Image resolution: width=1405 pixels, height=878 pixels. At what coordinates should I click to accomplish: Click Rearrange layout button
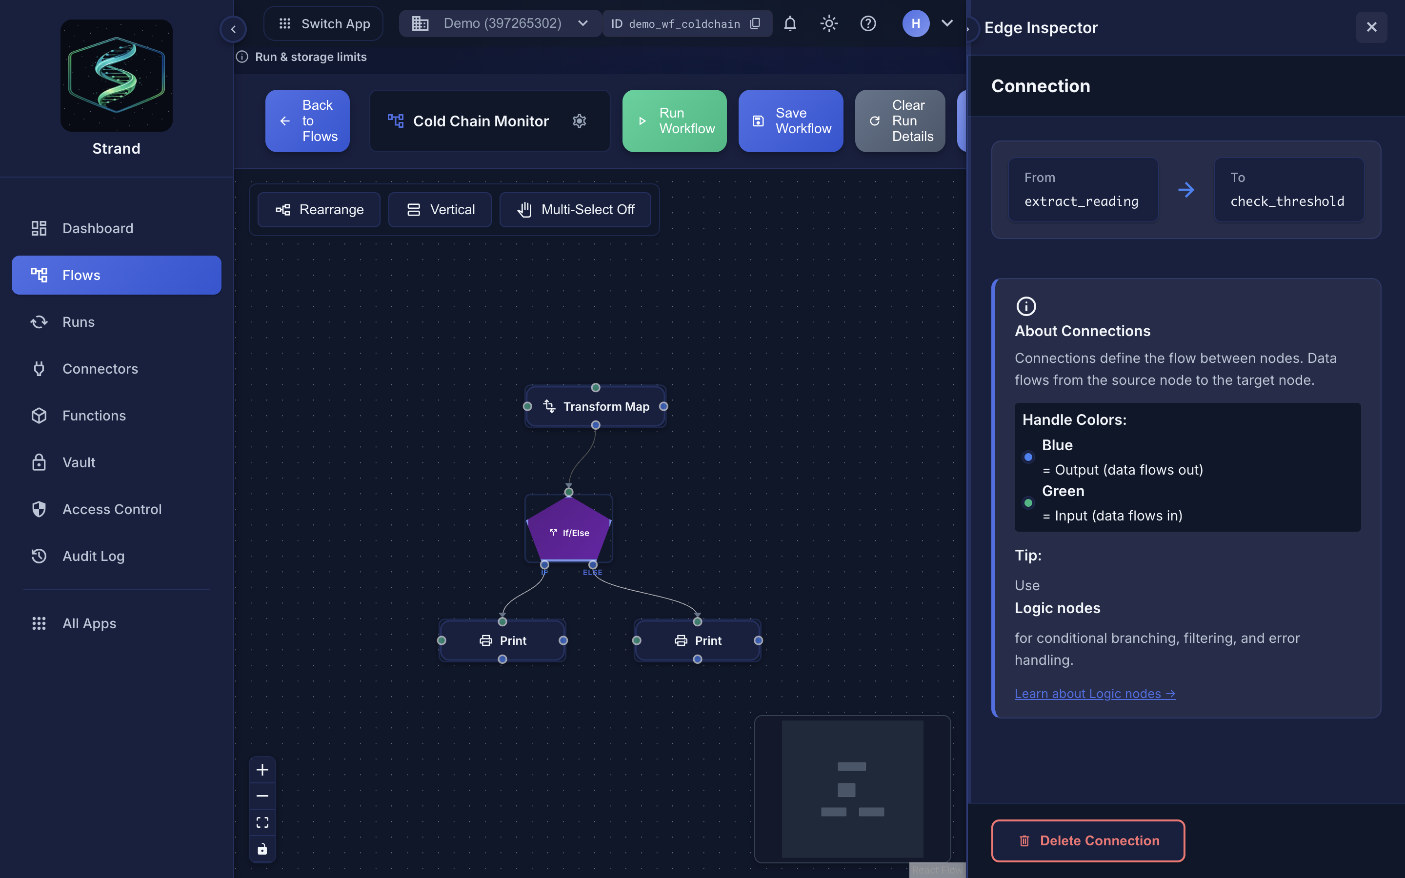tap(319, 210)
